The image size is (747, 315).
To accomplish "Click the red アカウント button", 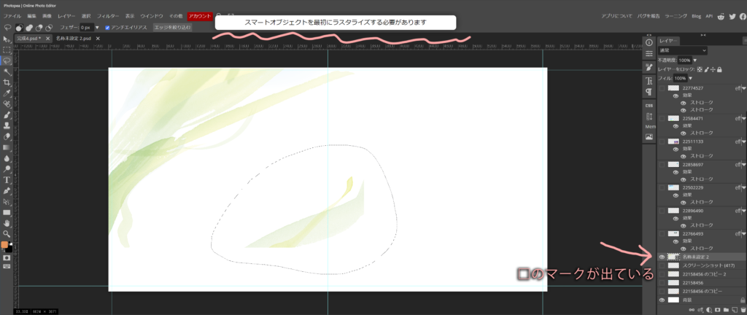I will point(200,15).
